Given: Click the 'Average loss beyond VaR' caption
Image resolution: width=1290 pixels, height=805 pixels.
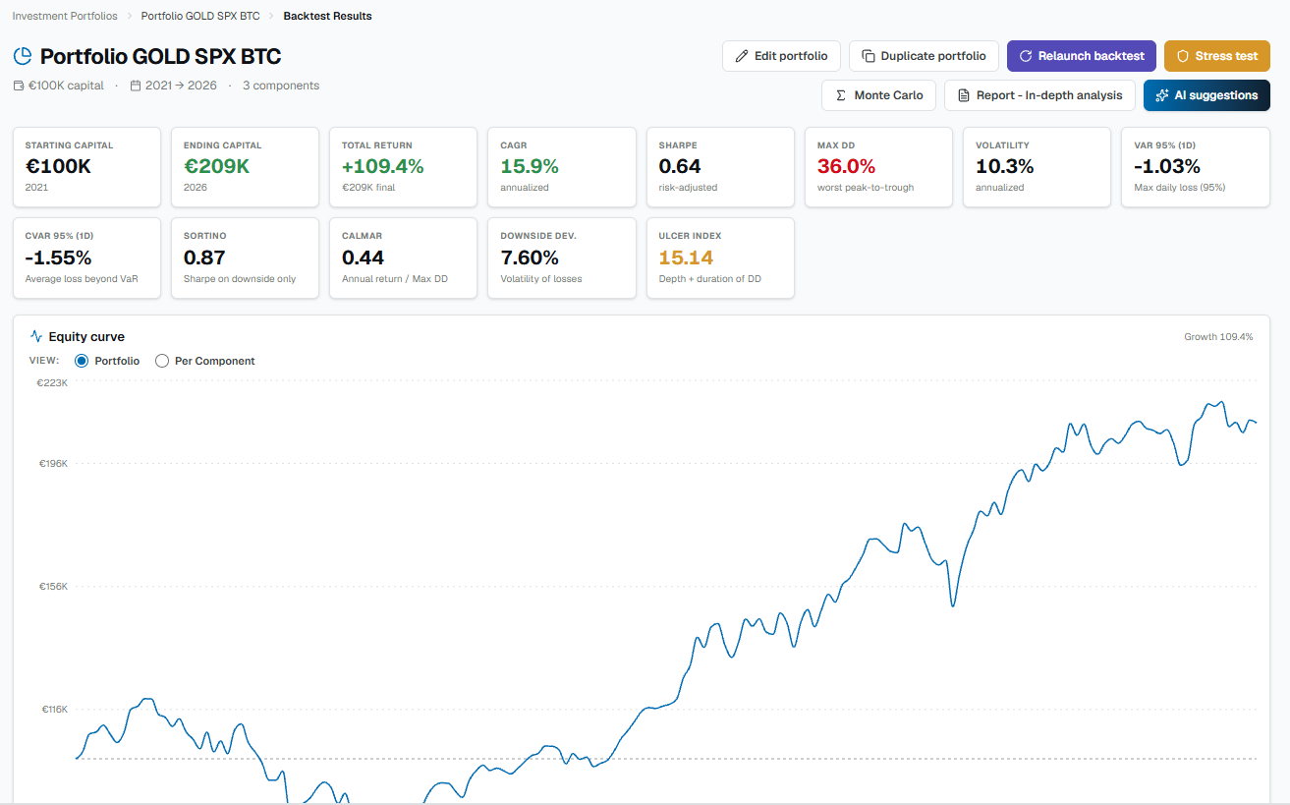Looking at the screenshot, I should [x=82, y=278].
